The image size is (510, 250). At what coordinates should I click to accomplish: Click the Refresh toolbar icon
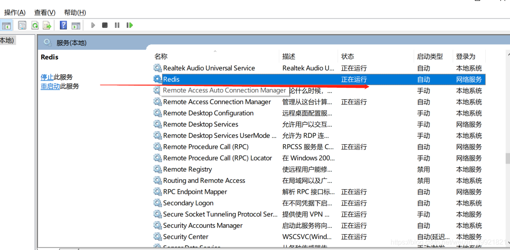click(35, 25)
